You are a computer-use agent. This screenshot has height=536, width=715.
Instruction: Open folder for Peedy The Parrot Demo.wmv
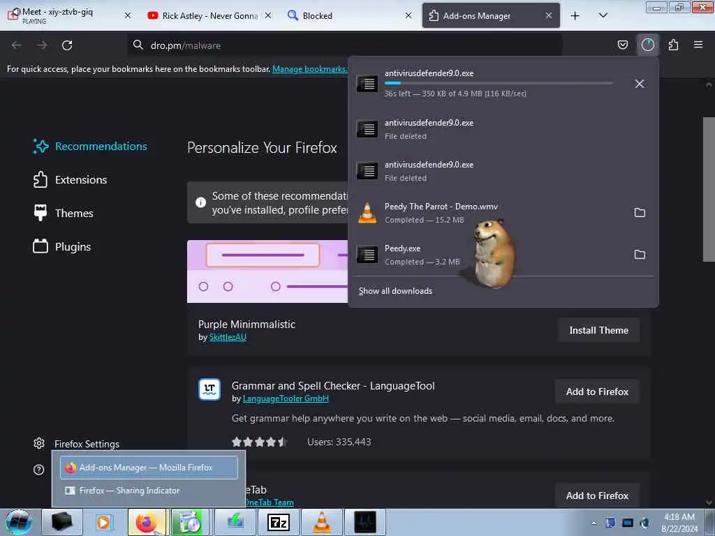point(640,213)
